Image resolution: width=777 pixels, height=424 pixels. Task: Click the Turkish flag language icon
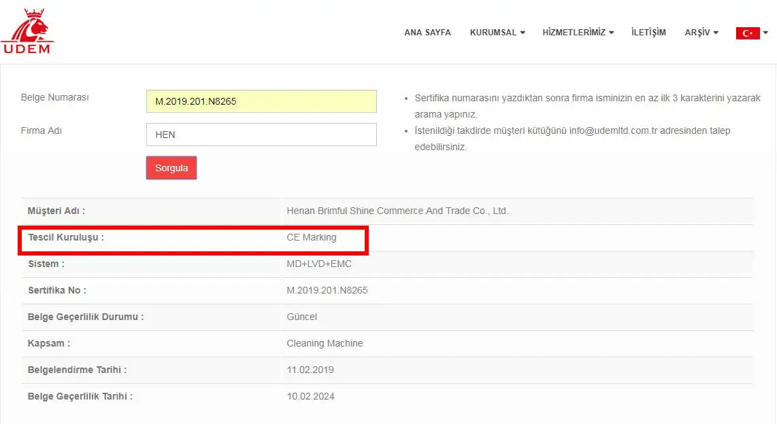747,33
